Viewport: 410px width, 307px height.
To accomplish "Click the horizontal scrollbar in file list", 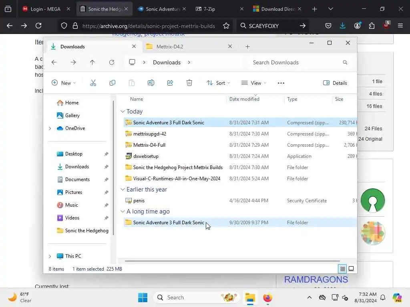I will tap(232, 261).
